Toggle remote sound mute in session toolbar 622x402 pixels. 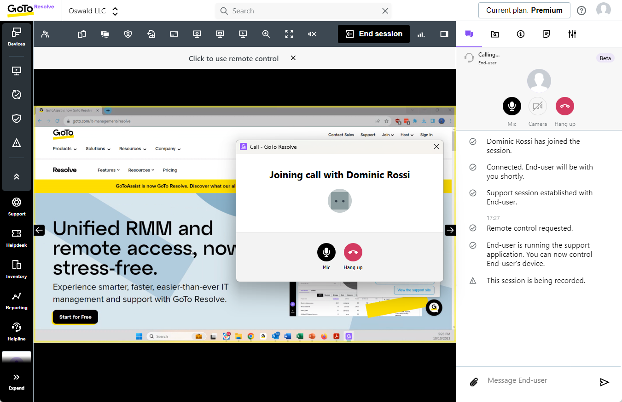coord(312,34)
